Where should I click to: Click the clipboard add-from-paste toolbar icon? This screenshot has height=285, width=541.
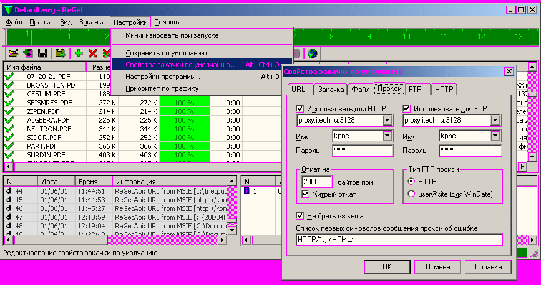(x=61, y=54)
